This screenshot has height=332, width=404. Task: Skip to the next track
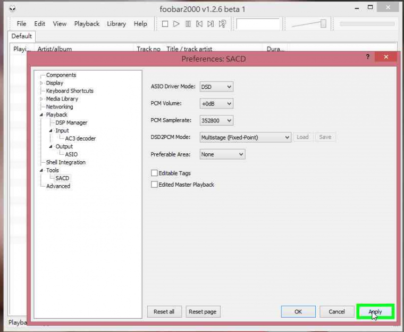pyautogui.click(x=211, y=24)
